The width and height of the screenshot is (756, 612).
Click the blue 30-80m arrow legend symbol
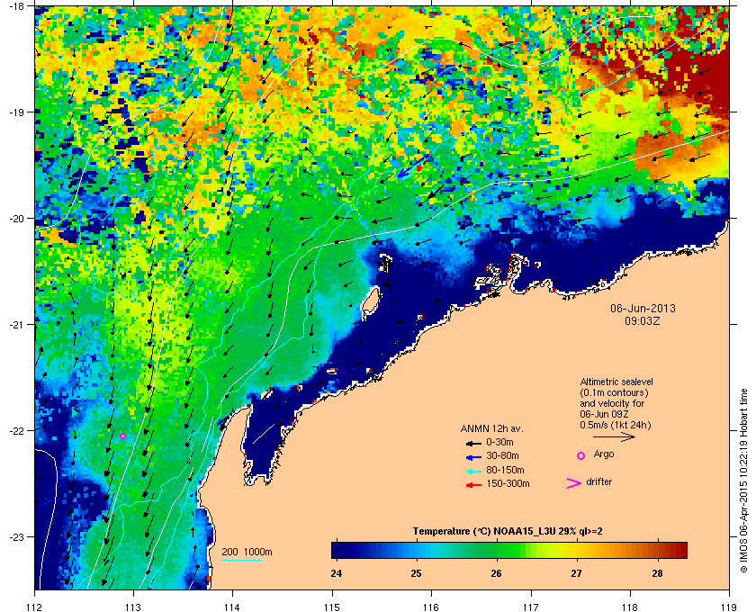click(473, 456)
